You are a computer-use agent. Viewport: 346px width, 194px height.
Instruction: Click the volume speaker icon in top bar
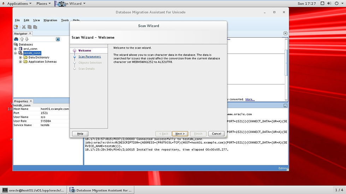329,3
